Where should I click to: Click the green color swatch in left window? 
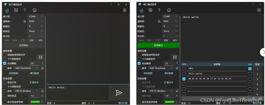(35, 102)
